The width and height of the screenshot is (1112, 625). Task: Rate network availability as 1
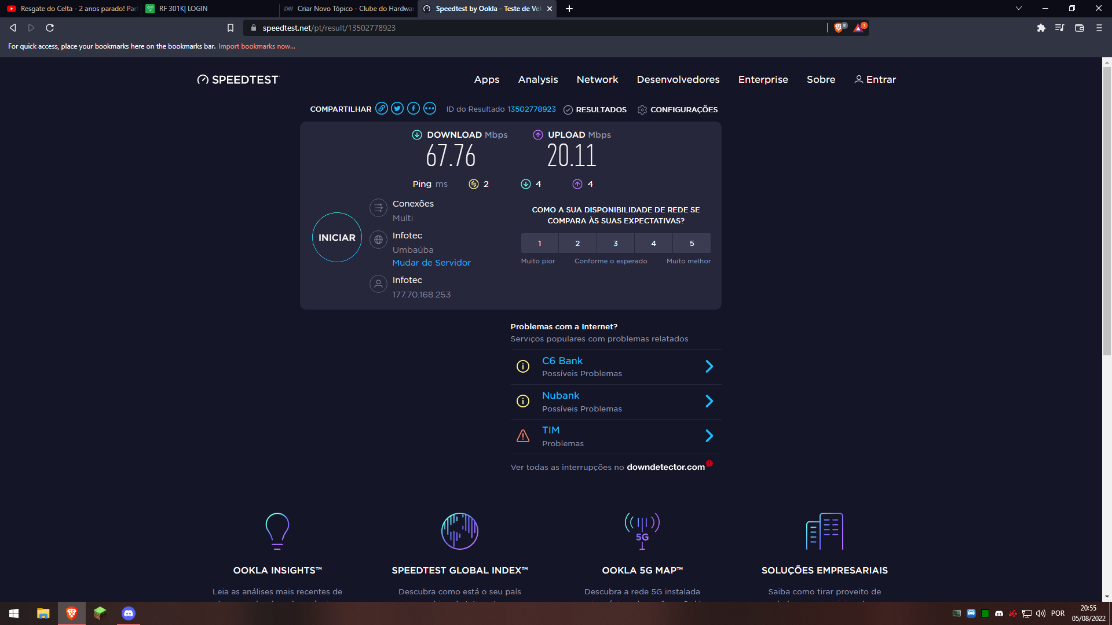(539, 243)
